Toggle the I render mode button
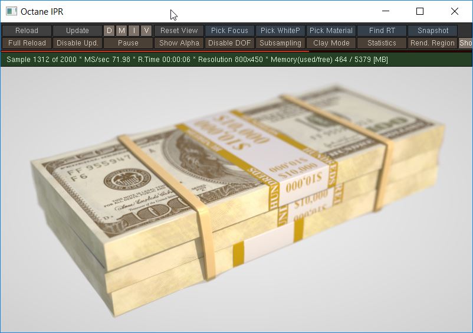This screenshot has width=473, height=333. (x=134, y=31)
